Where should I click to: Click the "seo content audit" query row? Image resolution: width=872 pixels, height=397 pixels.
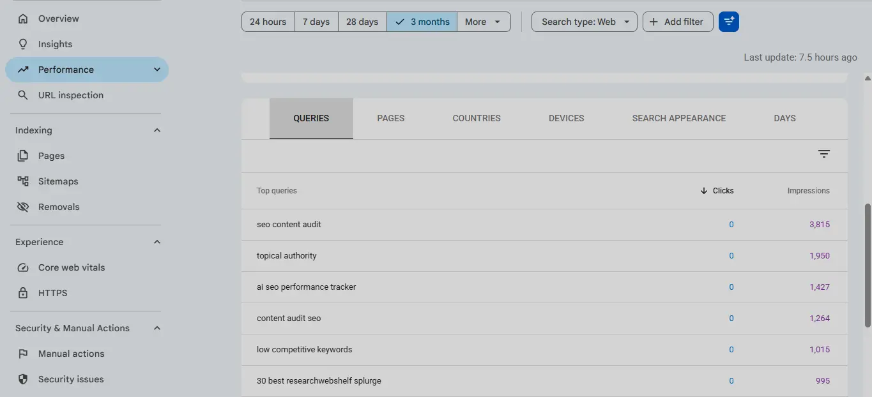(x=544, y=225)
